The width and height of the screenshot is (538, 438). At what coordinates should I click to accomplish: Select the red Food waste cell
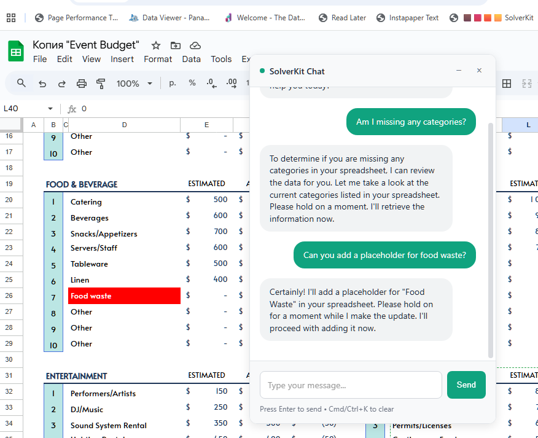tap(124, 295)
